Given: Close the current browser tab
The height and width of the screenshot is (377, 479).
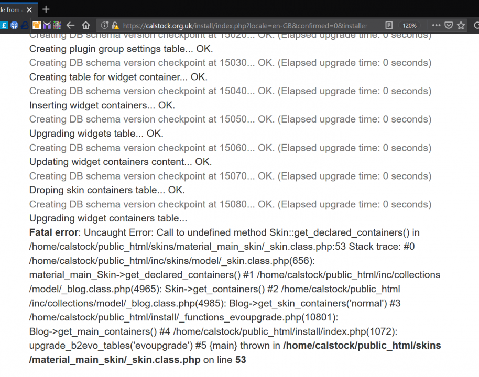Looking at the screenshot, I should [x=29, y=10].
